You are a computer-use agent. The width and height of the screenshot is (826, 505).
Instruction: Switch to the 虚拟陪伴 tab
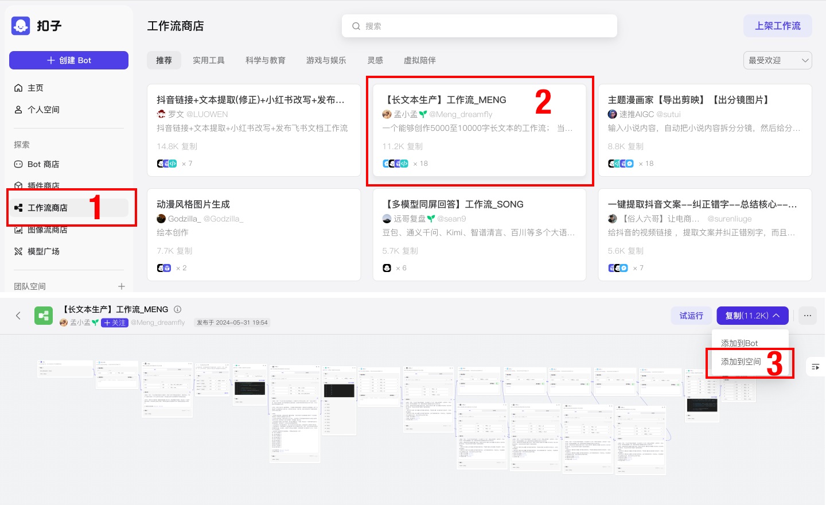pyautogui.click(x=420, y=60)
